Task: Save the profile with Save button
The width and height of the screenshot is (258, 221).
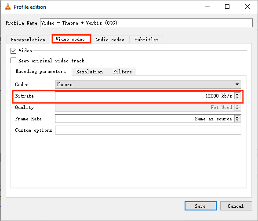Action: pyautogui.click(x=200, y=206)
